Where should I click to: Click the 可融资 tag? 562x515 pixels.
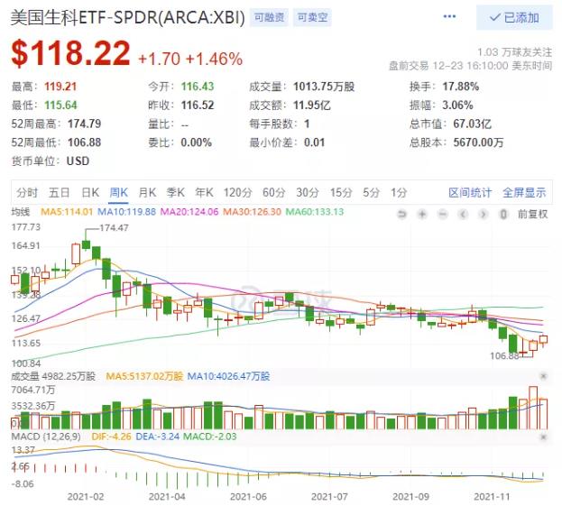[267, 17]
